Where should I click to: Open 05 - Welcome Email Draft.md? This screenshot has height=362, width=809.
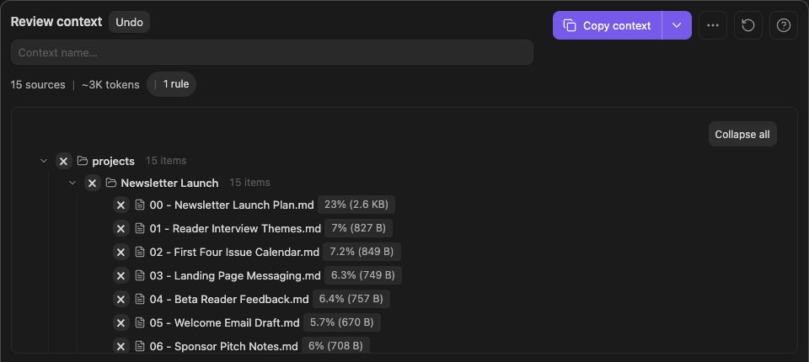click(x=224, y=322)
